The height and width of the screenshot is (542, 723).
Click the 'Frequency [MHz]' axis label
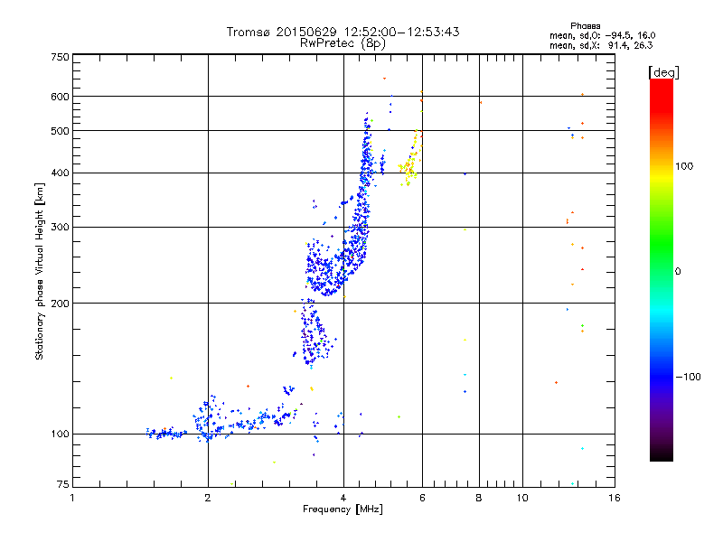click(x=343, y=509)
